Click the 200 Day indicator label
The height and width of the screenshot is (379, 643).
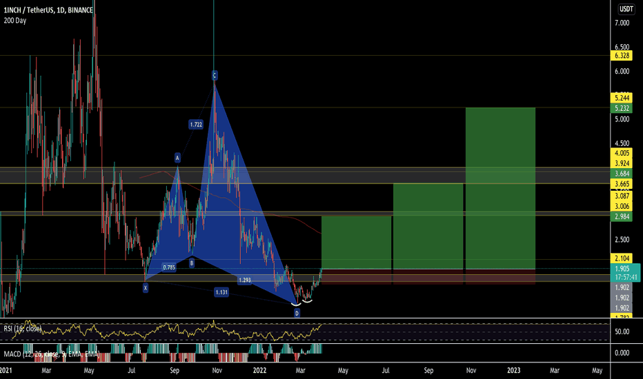tap(14, 21)
